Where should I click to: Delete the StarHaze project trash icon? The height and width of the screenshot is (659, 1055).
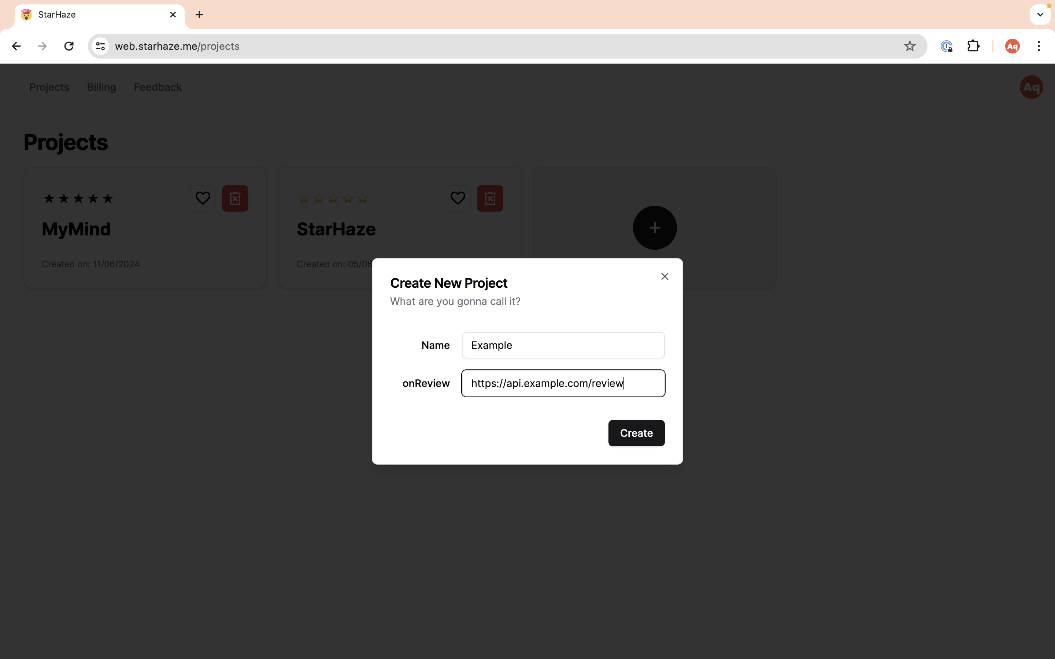[490, 198]
